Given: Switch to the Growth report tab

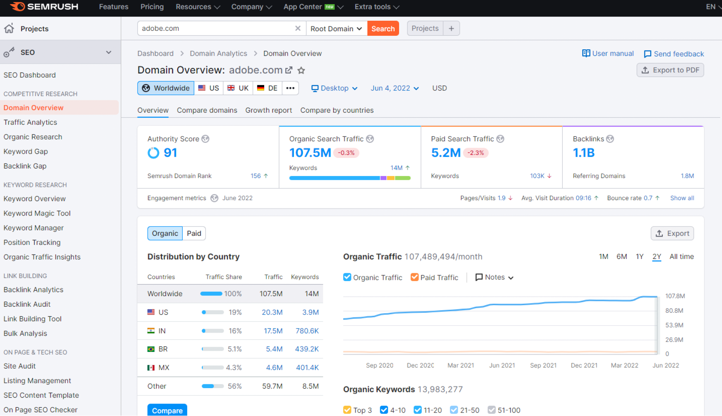Looking at the screenshot, I should pyautogui.click(x=268, y=110).
